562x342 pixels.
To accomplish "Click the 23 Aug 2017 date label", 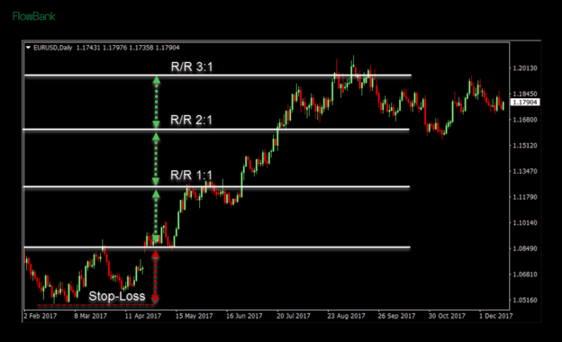I will pyautogui.click(x=346, y=316).
